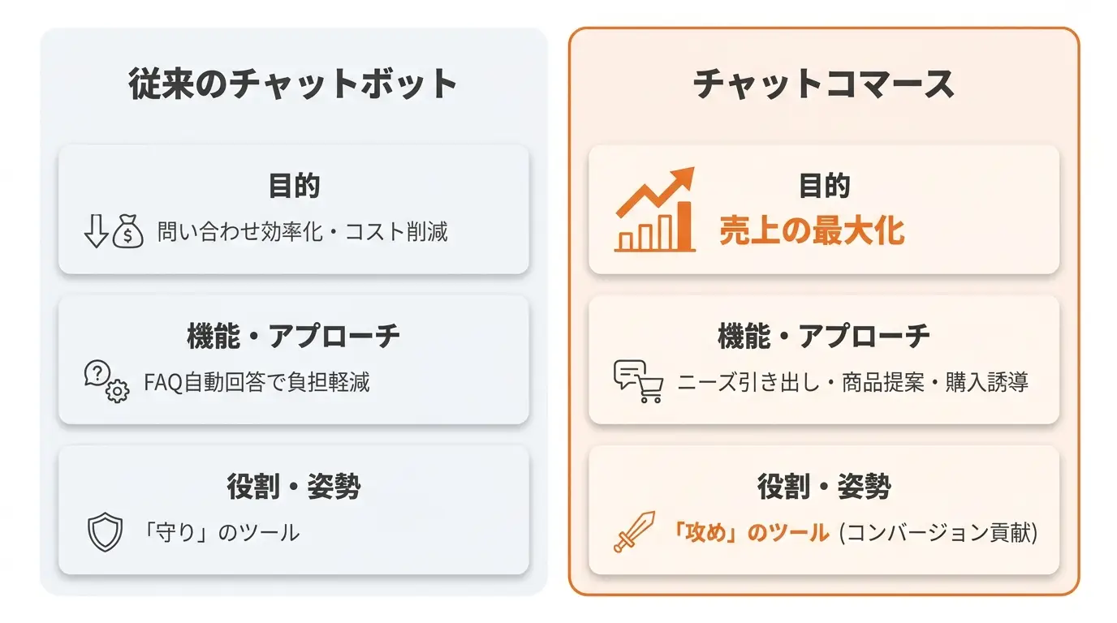
Task: Click the (コンバージョン貢献) text
Action: [x=938, y=532]
